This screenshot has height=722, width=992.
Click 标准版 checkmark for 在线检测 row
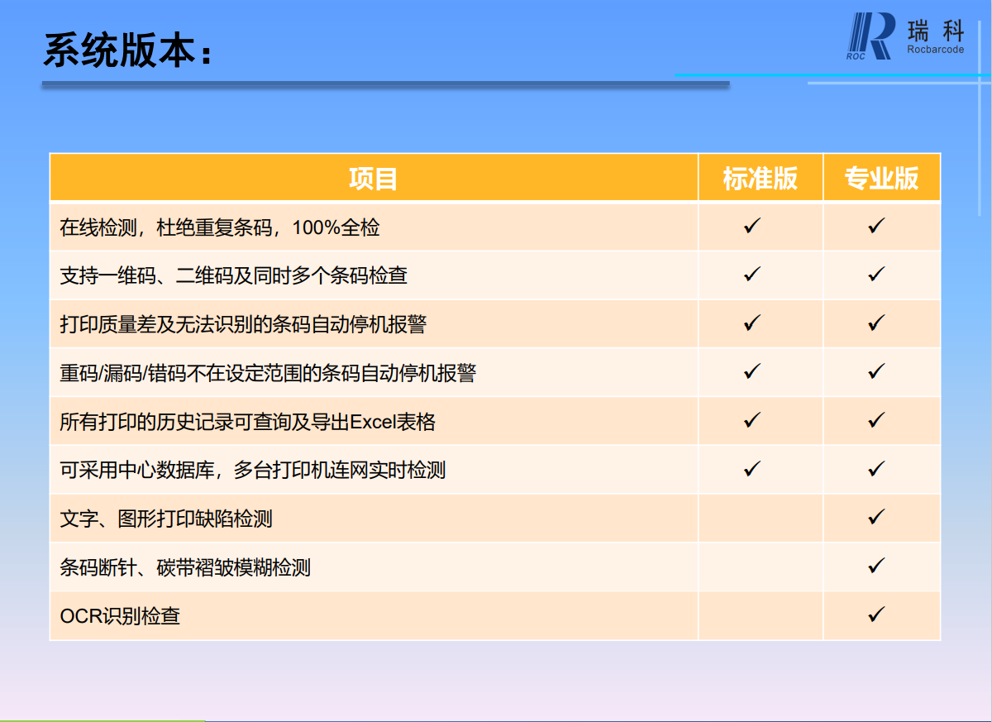click(751, 226)
